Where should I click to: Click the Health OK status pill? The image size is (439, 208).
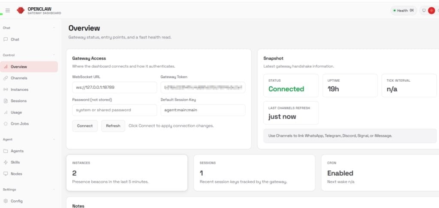[403, 11]
